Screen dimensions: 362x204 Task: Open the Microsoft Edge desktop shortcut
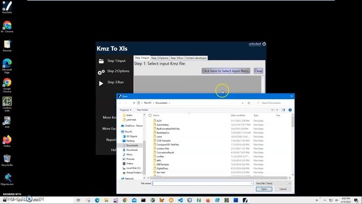point(7,66)
